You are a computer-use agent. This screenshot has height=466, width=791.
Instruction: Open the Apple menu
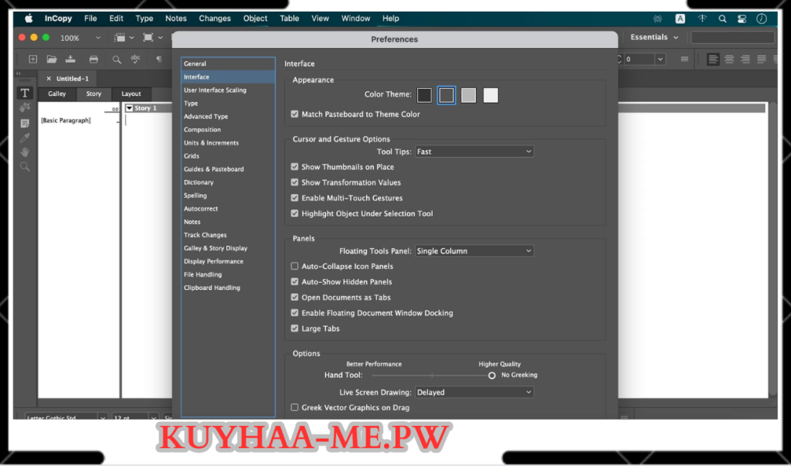pyautogui.click(x=29, y=19)
